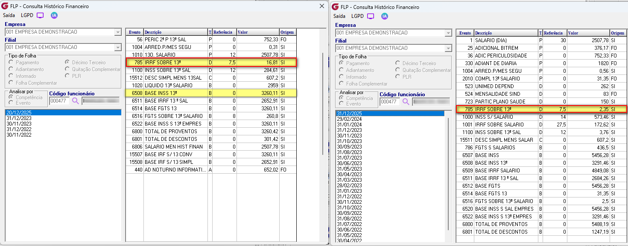Screen dimensions: 628x246
Task: Select COMPL 13º SALARIO row in right table
Action: [x=541, y=79]
